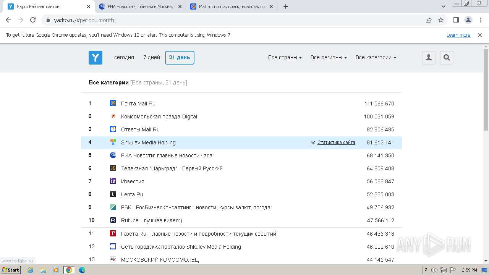
Task: Go back to previous page
Action: [8, 20]
